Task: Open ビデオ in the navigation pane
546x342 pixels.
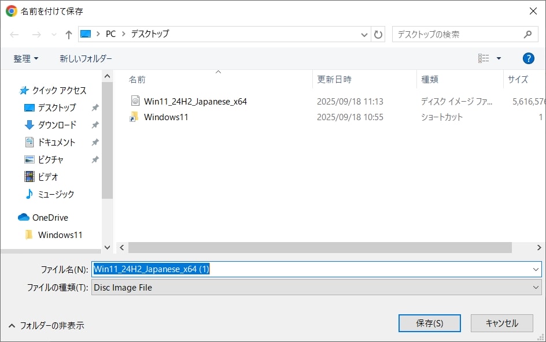Action: pos(48,177)
